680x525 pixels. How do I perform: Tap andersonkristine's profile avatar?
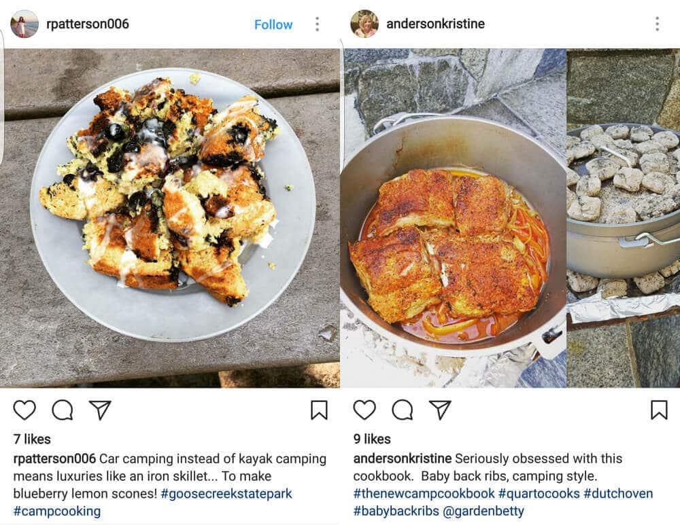click(x=364, y=24)
